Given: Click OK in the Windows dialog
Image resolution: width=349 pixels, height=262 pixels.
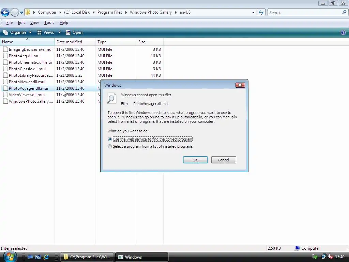Looking at the screenshot, I should click(195, 160).
